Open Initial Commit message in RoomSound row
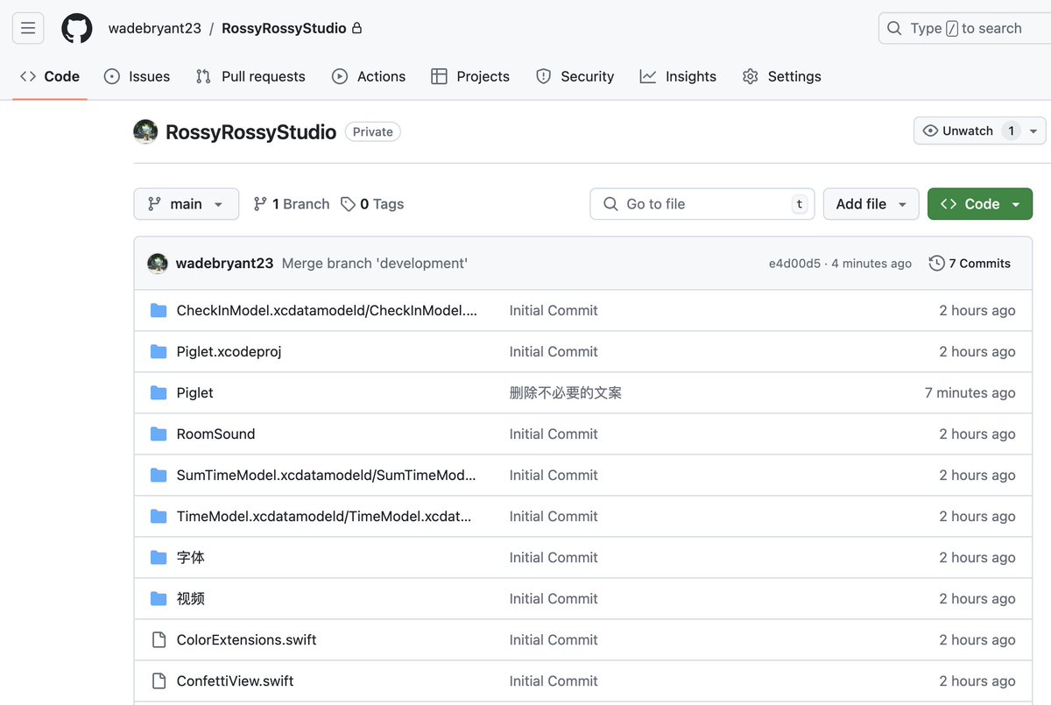 (554, 434)
